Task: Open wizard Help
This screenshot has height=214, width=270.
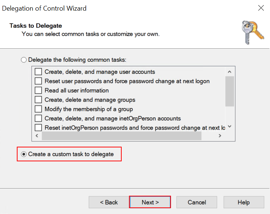Action: pos(243,202)
